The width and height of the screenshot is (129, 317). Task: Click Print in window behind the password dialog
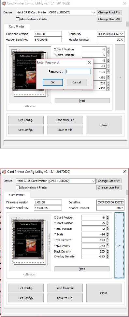82,101
